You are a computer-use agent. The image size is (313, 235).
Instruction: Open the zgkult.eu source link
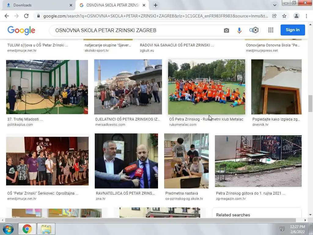pos(147,50)
